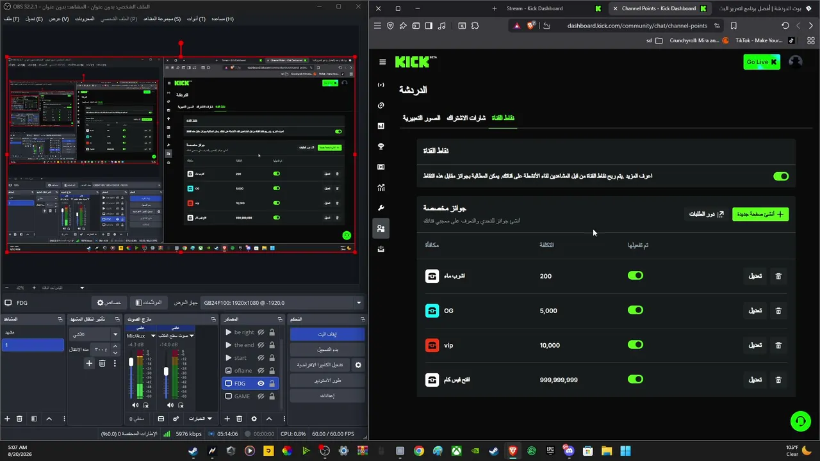Delete the 200-point reward with trash icon

778,276
